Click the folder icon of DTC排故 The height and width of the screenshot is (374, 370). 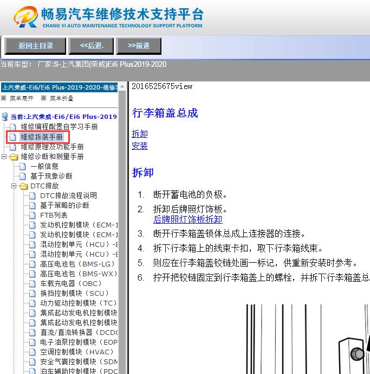point(24,186)
